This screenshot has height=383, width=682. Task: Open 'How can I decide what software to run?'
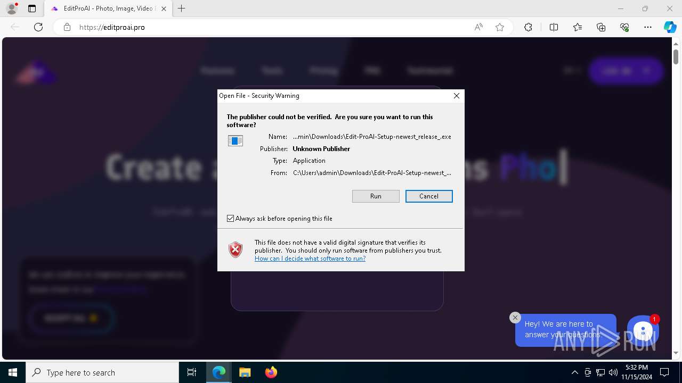[x=310, y=259]
